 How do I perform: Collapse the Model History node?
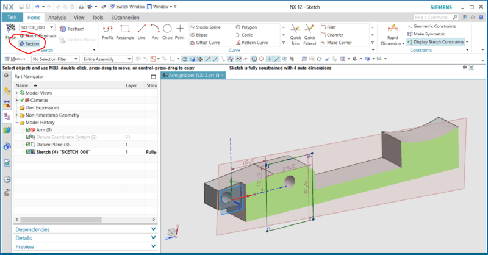[x=17, y=123]
